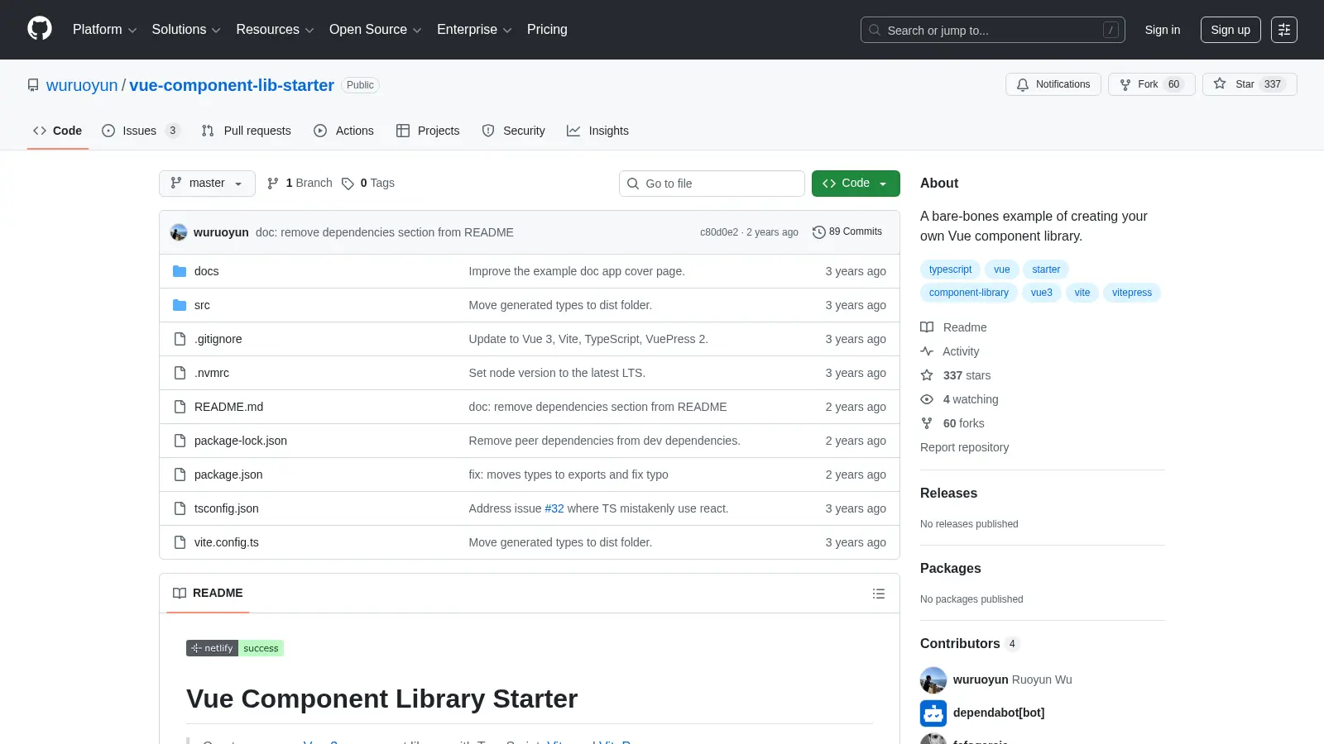Click the tags icon beside 0 Tags
The image size is (1324, 744).
(348, 184)
